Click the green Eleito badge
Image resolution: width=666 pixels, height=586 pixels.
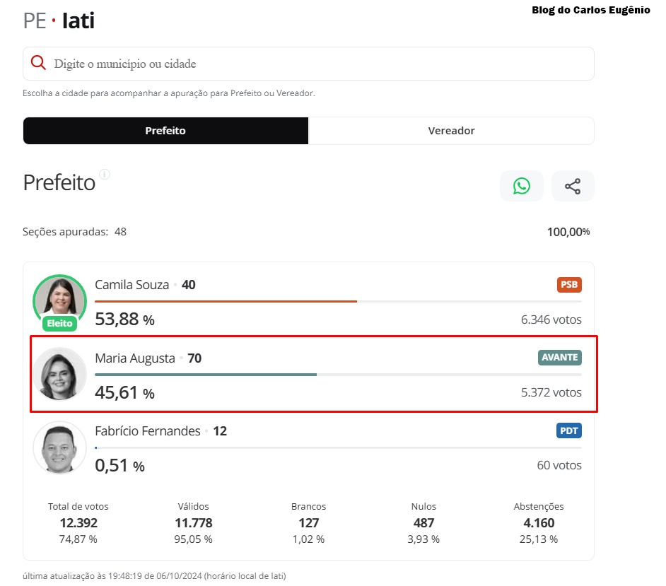pyautogui.click(x=59, y=324)
